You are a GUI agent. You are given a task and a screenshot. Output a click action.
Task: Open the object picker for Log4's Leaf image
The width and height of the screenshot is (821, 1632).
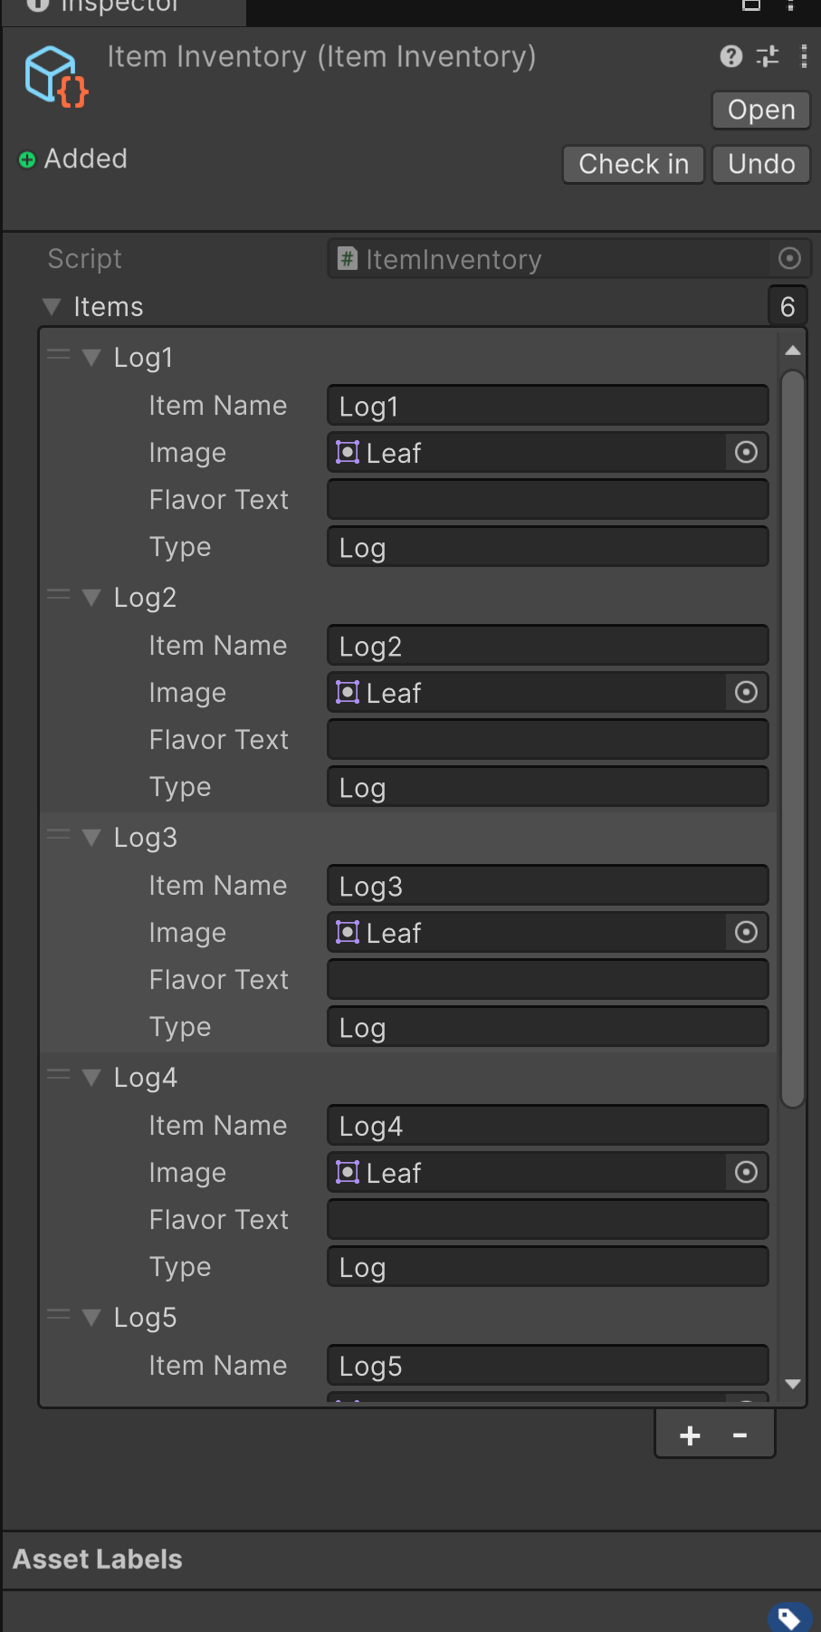(x=745, y=1172)
